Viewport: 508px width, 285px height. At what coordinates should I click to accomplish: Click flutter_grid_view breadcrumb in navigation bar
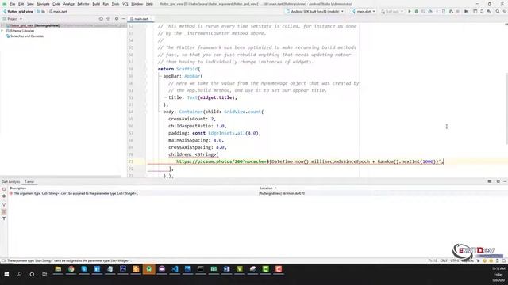point(18,11)
